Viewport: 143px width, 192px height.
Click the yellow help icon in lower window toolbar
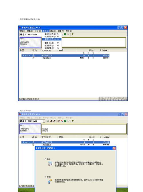[x=73, y=121]
